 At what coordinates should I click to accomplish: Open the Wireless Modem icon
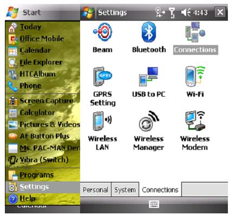(x=195, y=121)
